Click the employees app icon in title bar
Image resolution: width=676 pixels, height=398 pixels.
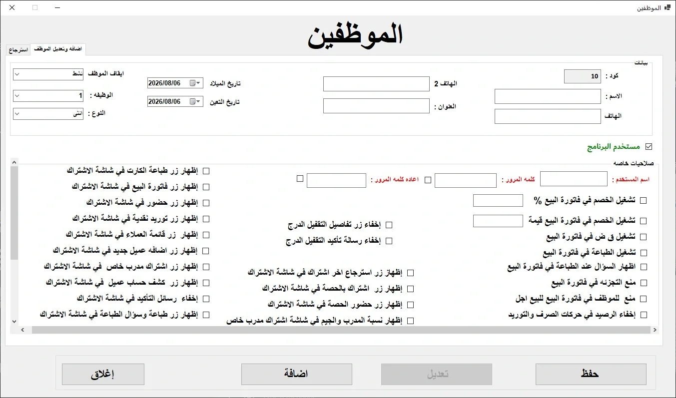668,8
